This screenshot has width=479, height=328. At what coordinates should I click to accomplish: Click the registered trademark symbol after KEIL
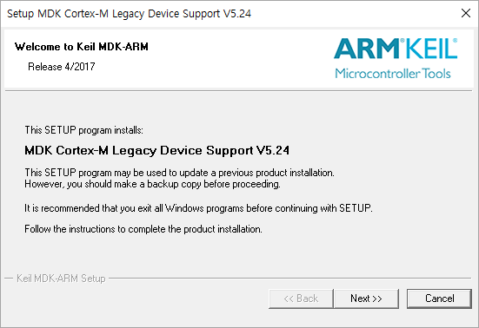455,41
